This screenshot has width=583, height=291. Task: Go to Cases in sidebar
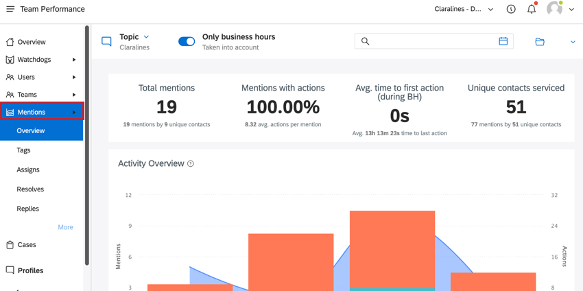click(27, 245)
